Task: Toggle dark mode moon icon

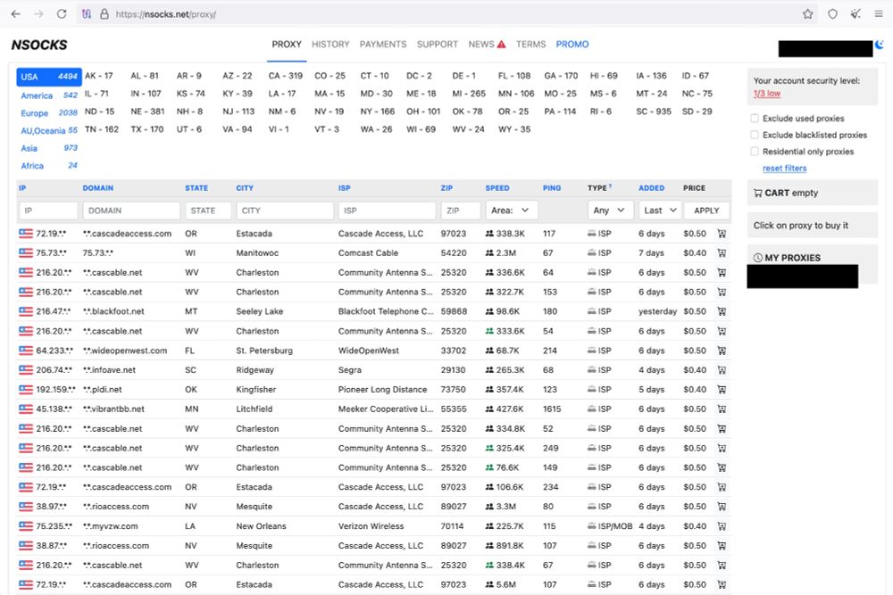Action: 880,45
